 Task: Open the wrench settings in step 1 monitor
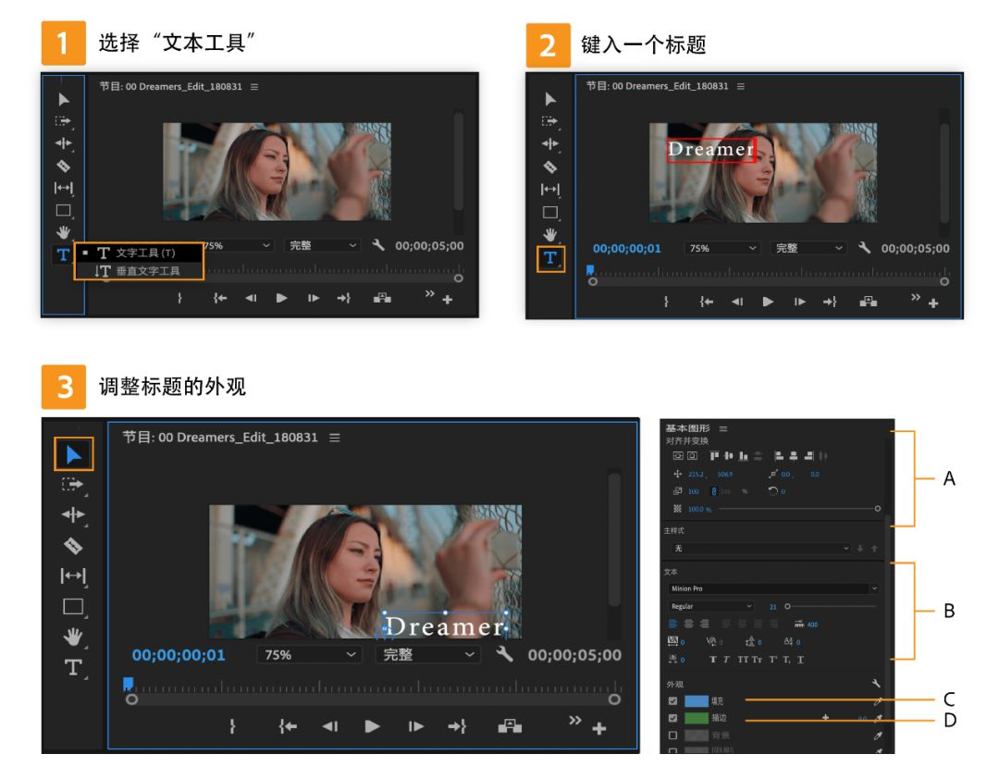tap(378, 245)
